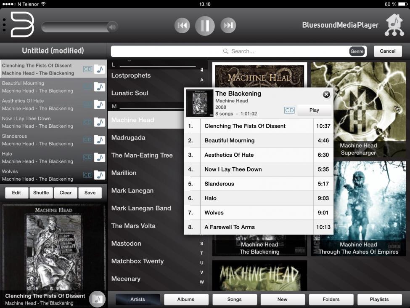Jump to index letter S
The height and width of the screenshot is (308, 410).
click(x=201, y=244)
